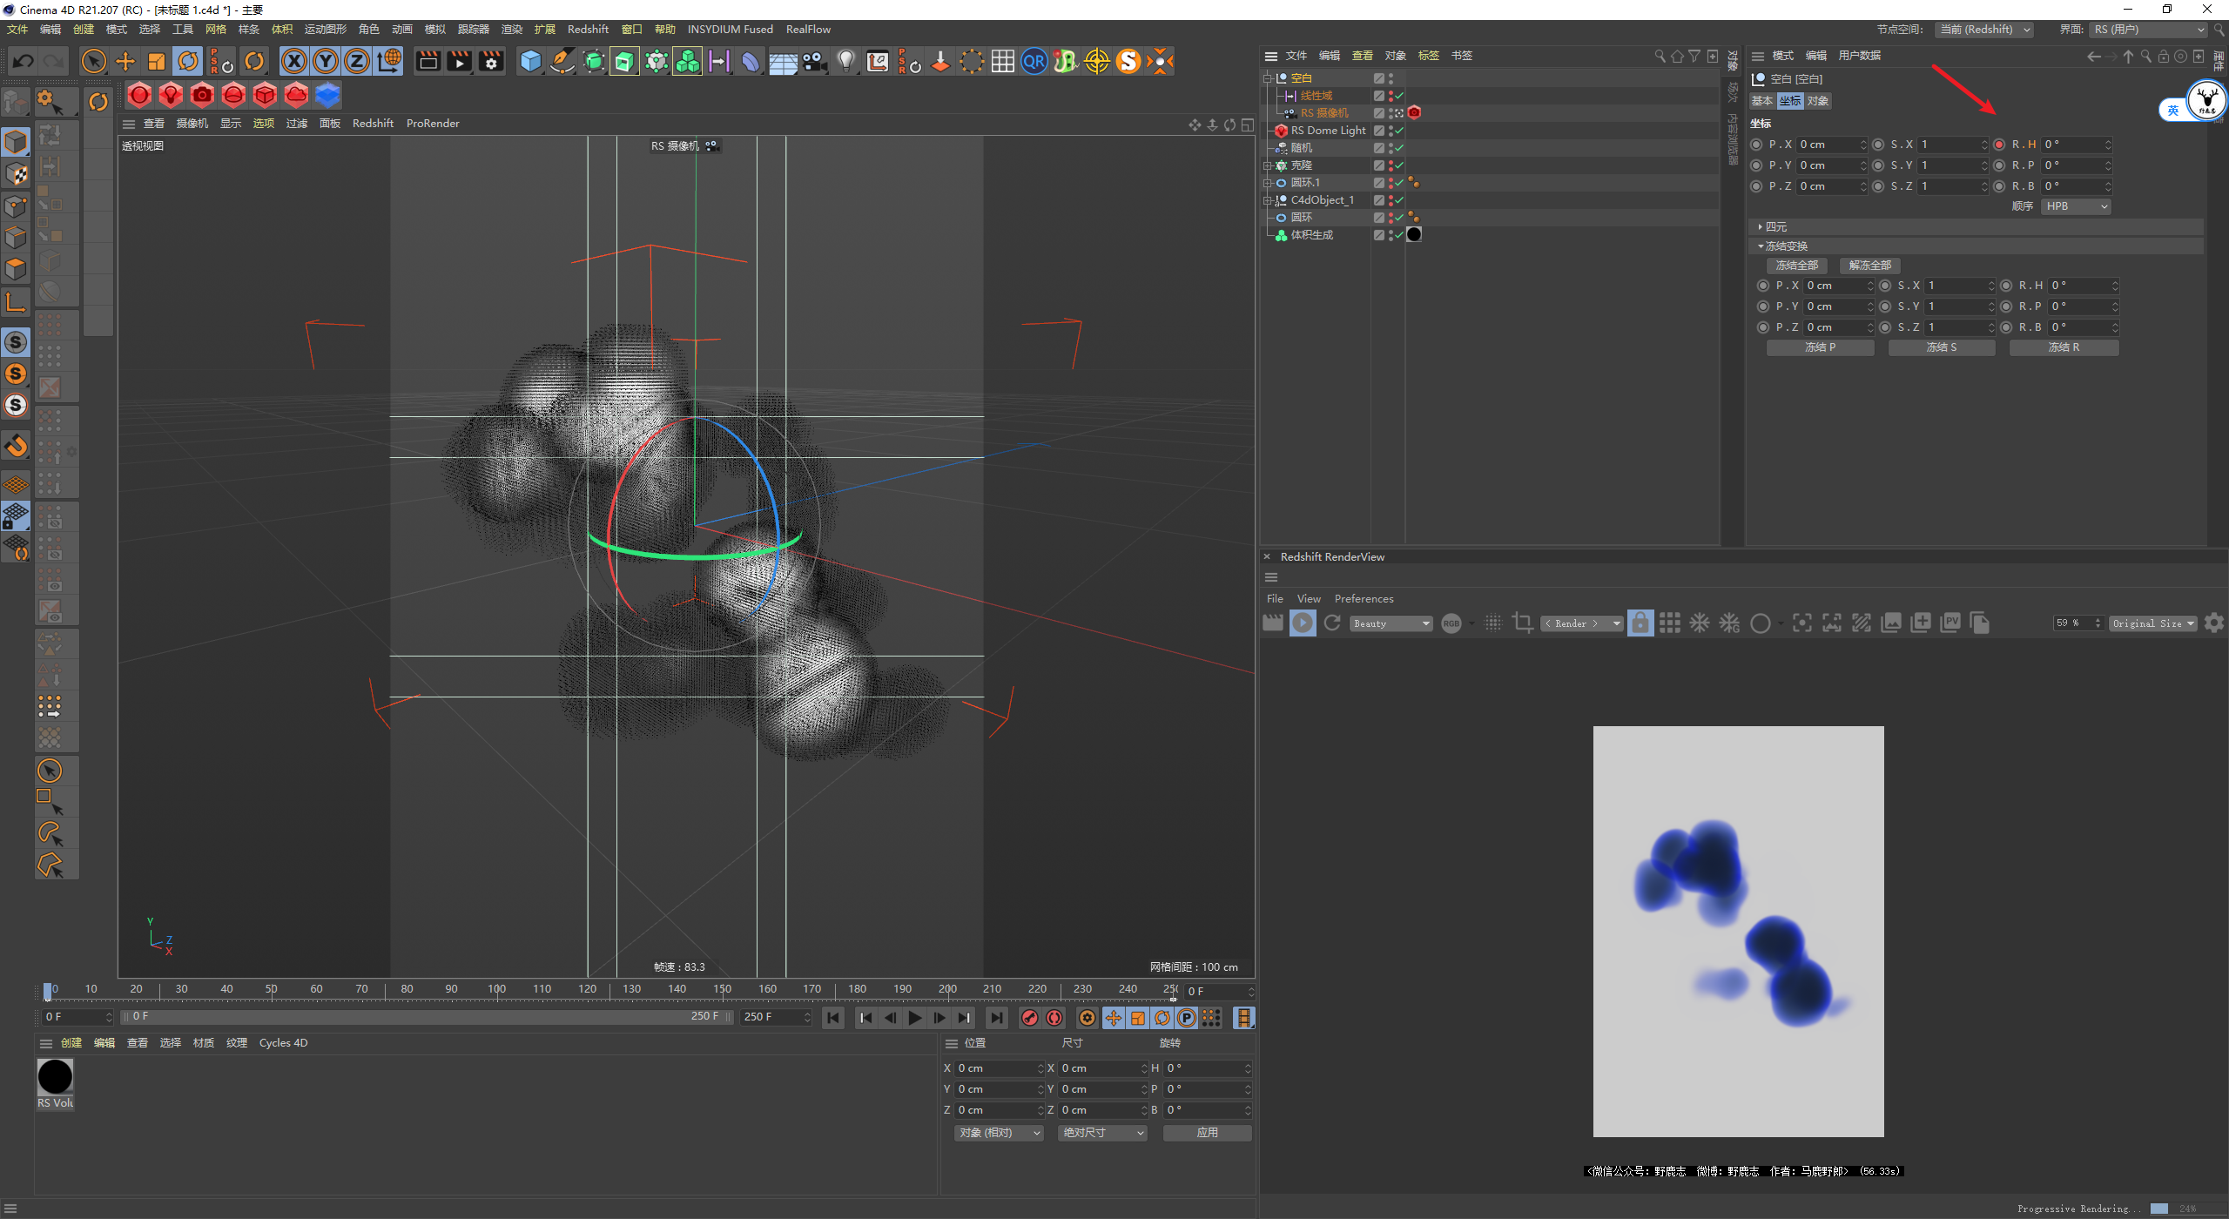Open the HPB rotation order dropdown

2076,206
